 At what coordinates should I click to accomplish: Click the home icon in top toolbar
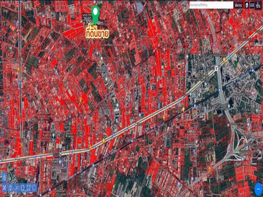click(x=247, y=5)
